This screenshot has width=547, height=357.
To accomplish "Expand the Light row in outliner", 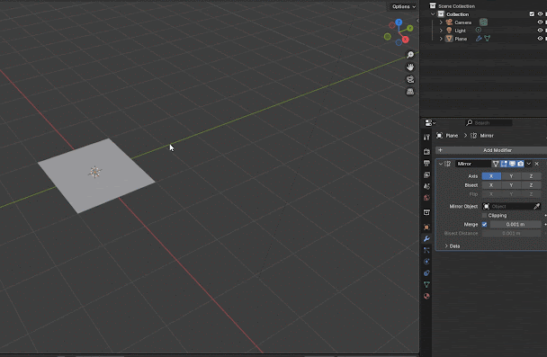I will point(441,31).
